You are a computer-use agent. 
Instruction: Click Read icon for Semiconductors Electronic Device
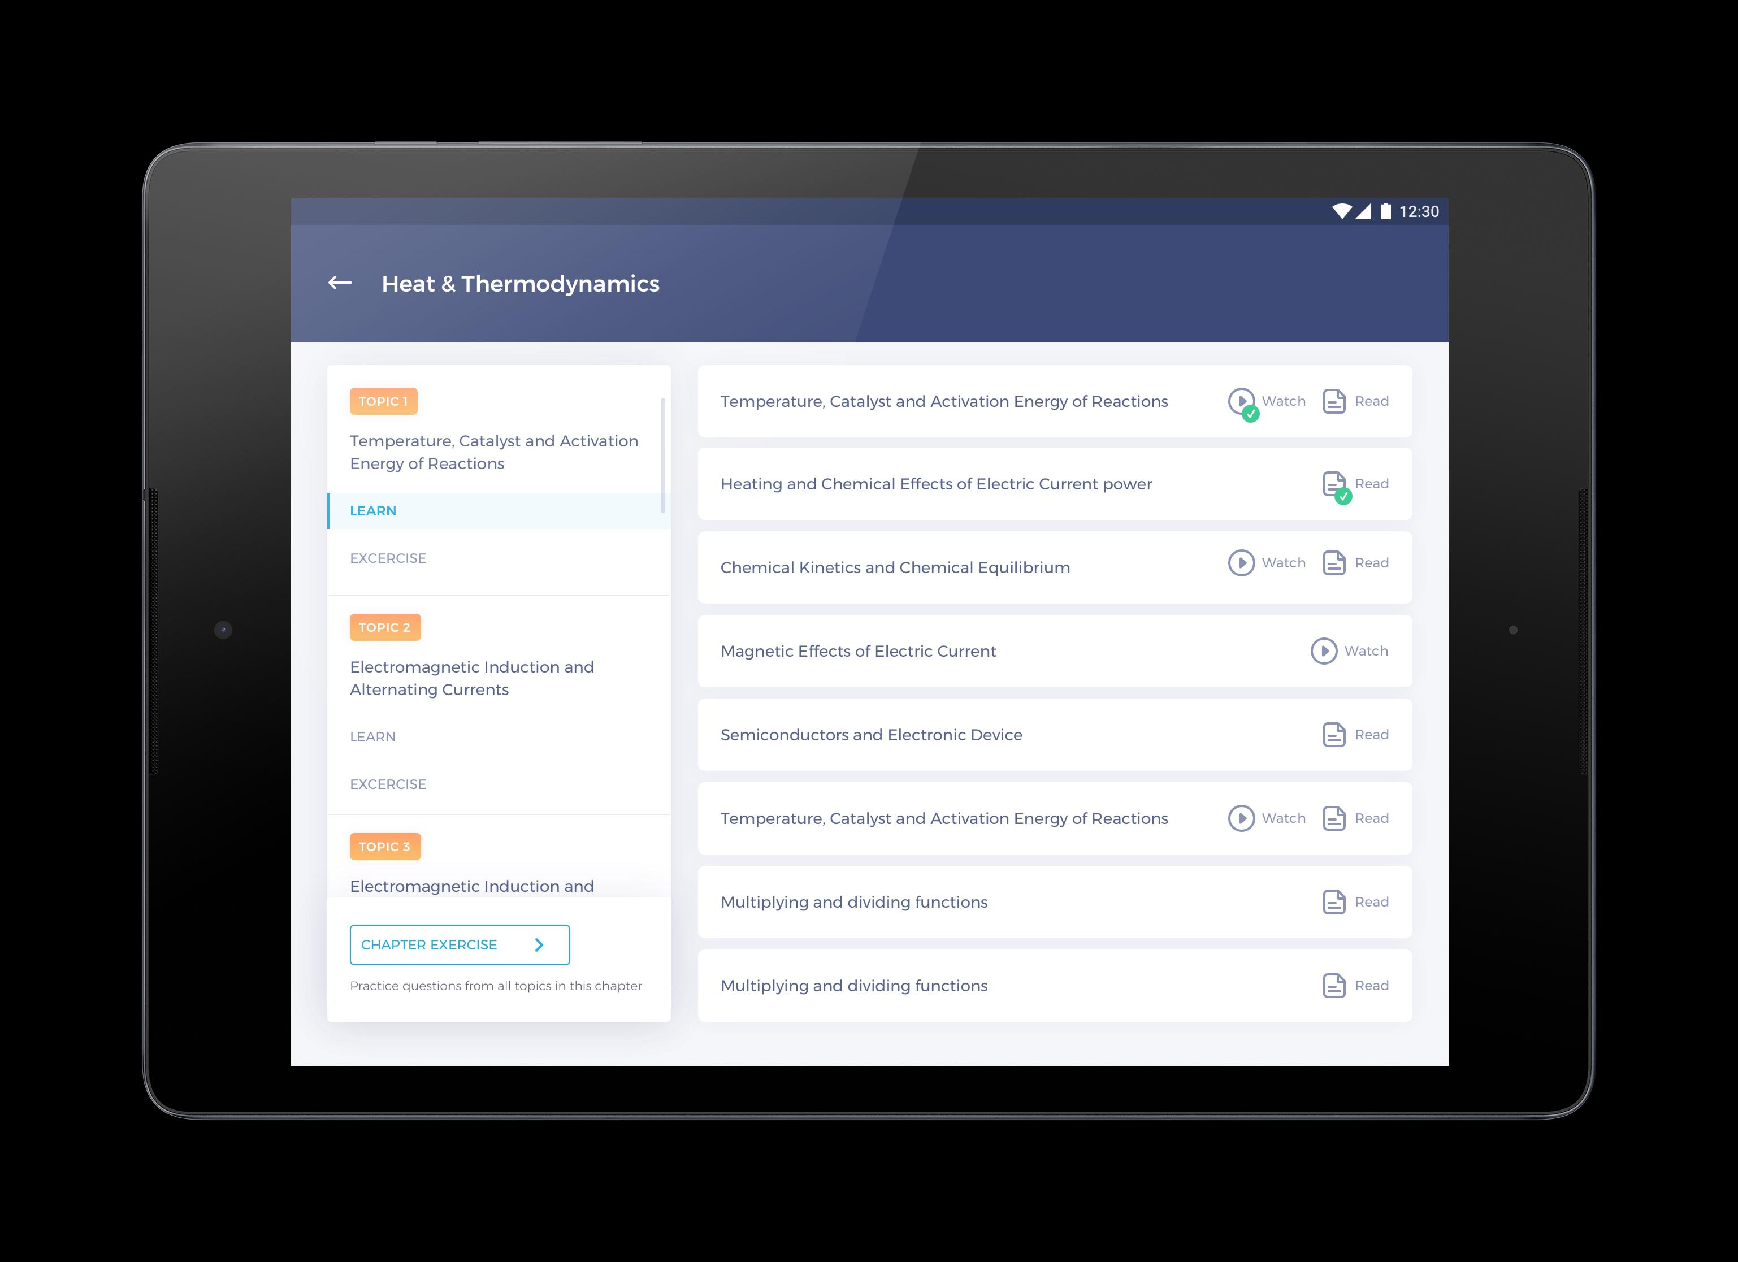coord(1333,733)
